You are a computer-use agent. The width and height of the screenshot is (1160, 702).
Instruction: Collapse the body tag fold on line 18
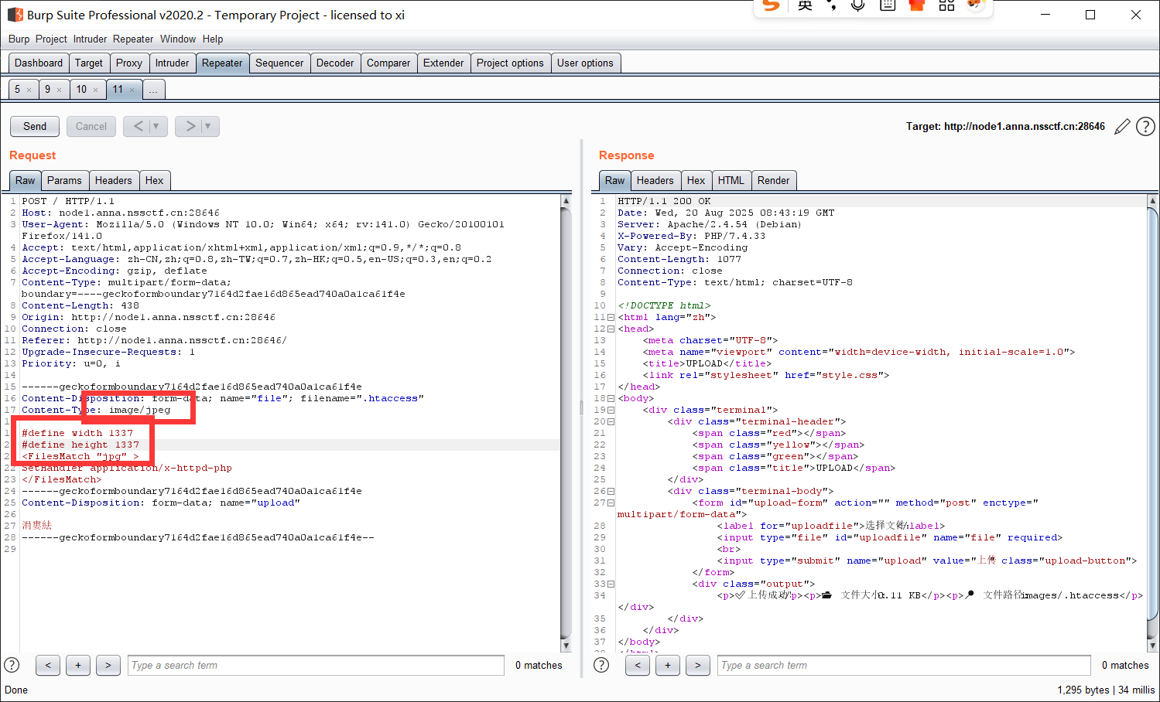(x=611, y=399)
